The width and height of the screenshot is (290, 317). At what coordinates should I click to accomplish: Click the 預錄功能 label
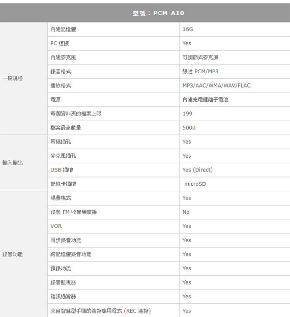coord(61,268)
